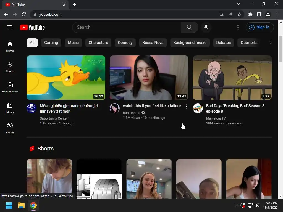This screenshot has height=212, width=283.
Task: Close the YouTube tab
Action: coord(64,5)
